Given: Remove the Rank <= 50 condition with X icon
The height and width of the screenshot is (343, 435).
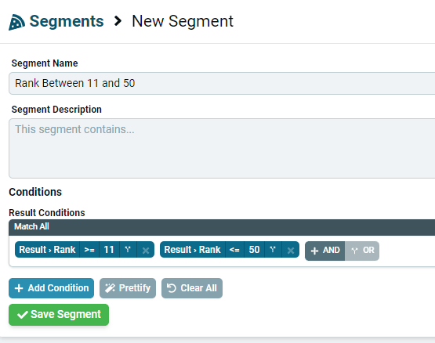Looking at the screenshot, I should pyautogui.click(x=291, y=250).
